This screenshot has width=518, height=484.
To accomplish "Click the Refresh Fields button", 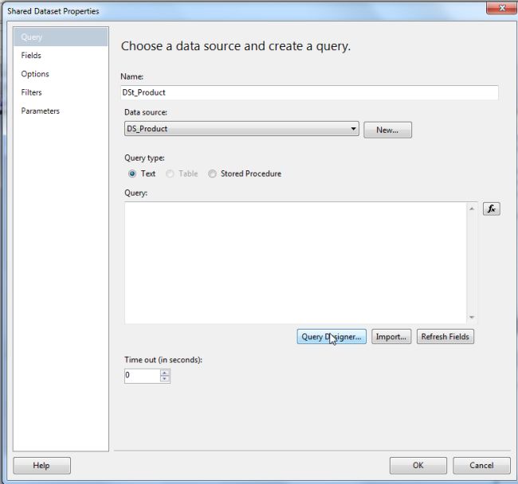I will (x=445, y=337).
